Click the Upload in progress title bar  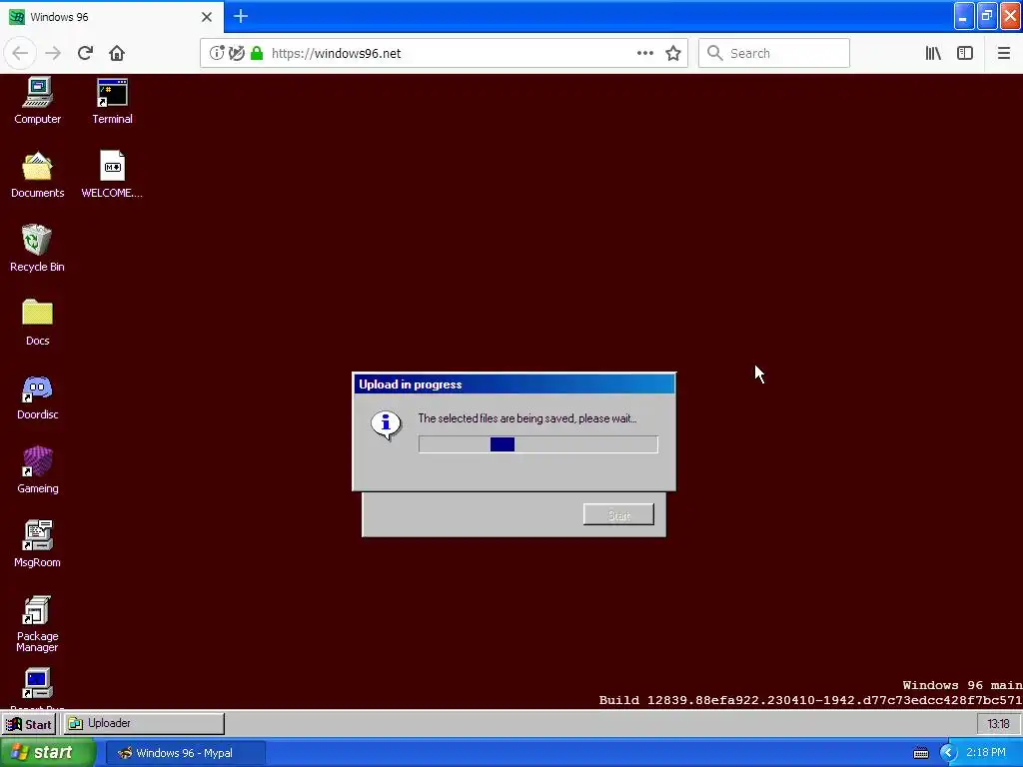tap(514, 384)
